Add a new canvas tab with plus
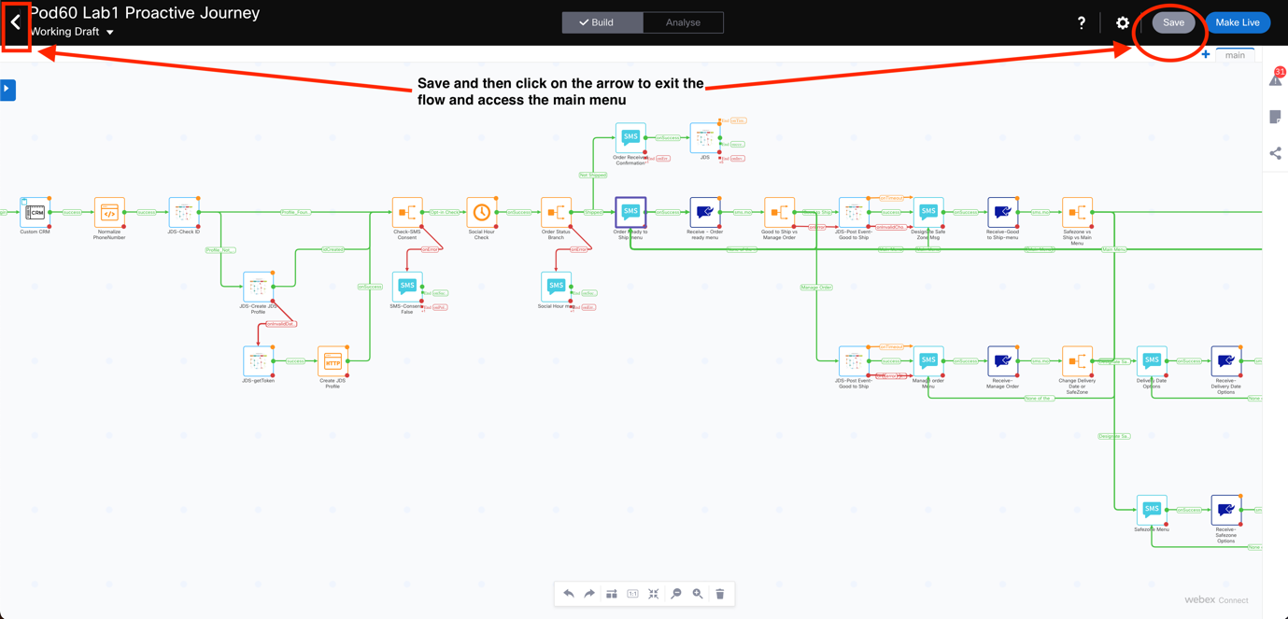The image size is (1288, 619). tap(1206, 55)
